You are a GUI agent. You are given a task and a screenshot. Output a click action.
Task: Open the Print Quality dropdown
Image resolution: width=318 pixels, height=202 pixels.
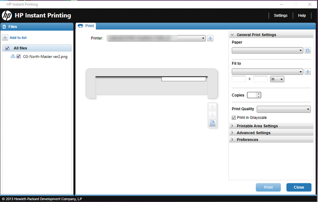[x=283, y=109]
